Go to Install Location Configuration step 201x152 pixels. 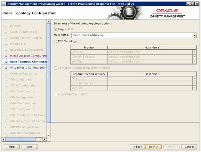[x=28, y=56]
